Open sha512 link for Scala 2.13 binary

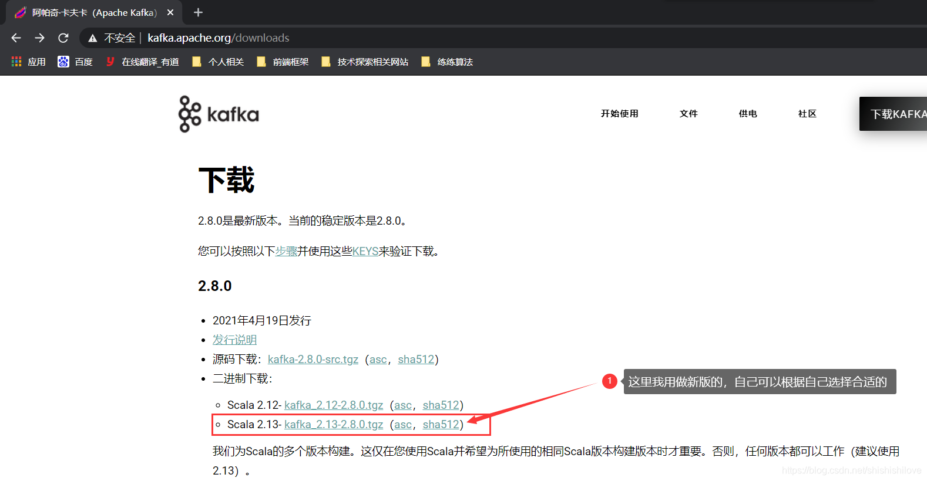coord(441,424)
